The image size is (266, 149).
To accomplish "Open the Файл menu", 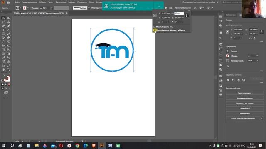I will [x=17, y=2].
